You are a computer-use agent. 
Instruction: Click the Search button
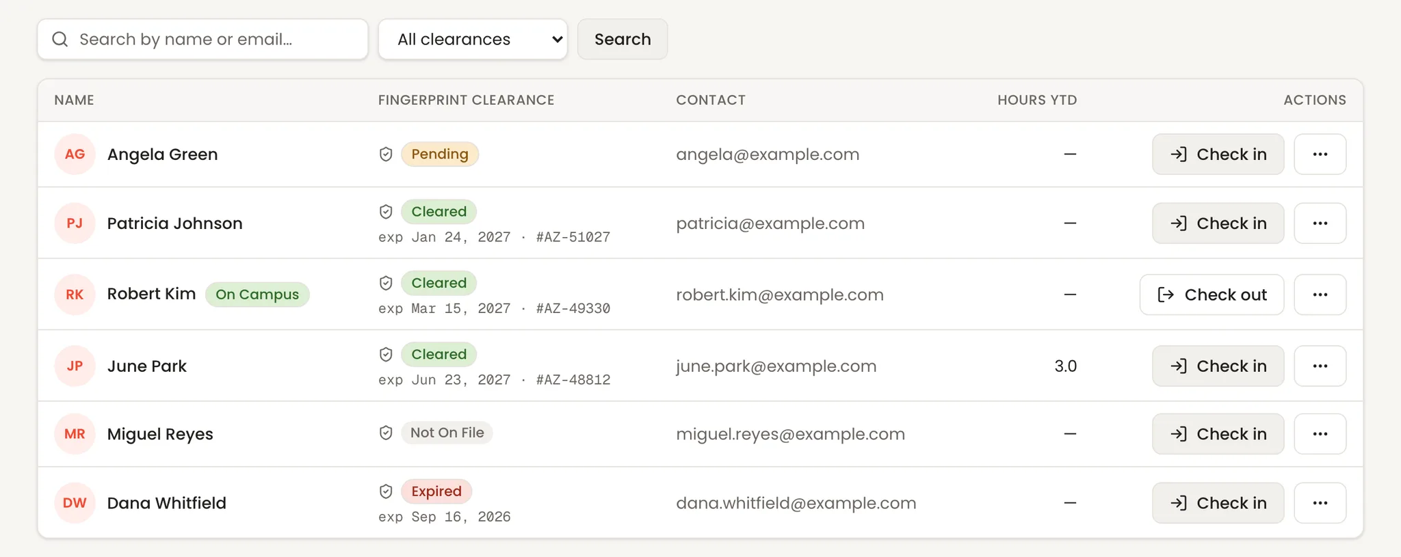pyautogui.click(x=623, y=40)
